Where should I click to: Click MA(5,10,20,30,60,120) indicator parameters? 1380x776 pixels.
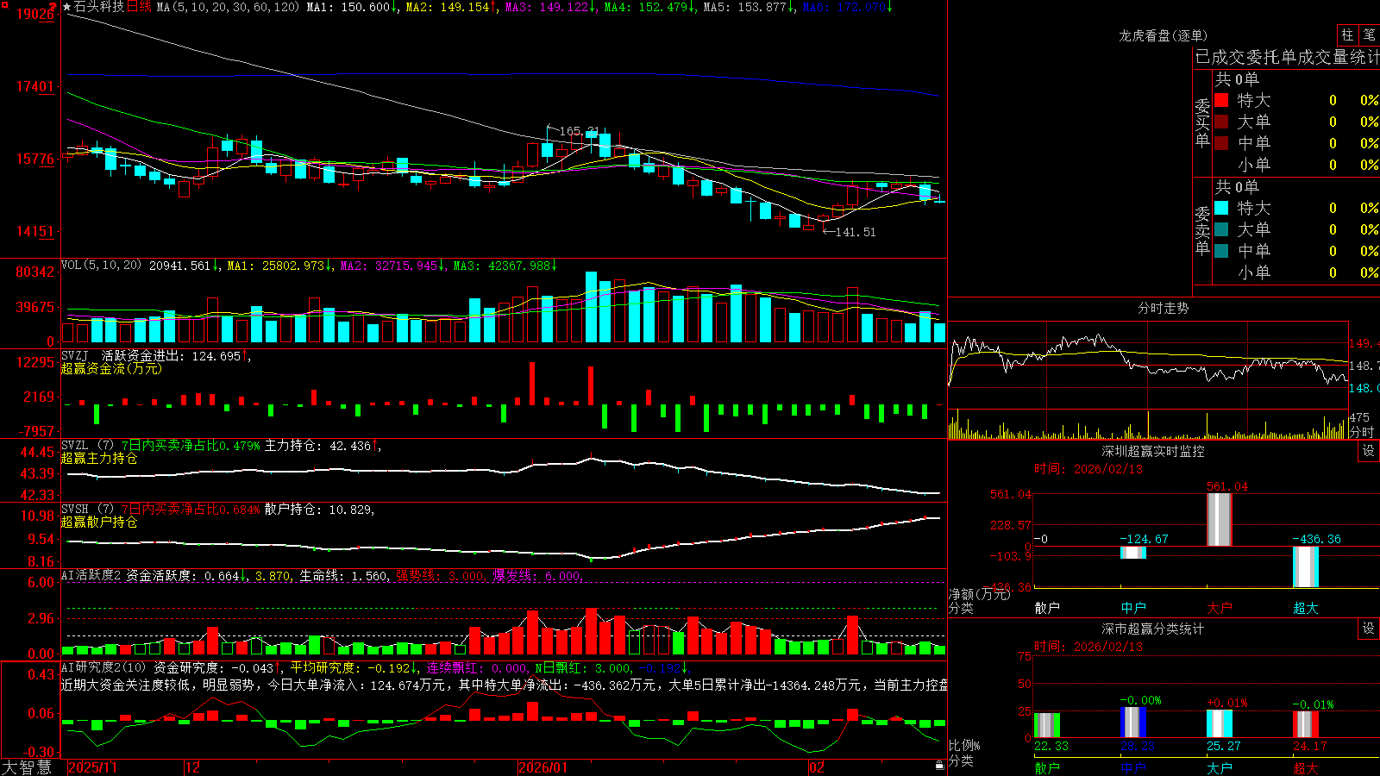[x=228, y=7]
